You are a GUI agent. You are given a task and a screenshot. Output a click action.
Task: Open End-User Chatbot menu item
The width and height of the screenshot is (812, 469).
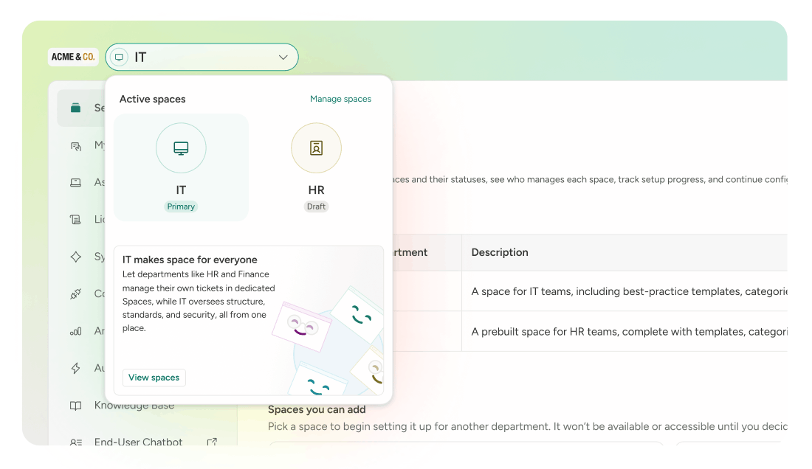click(x=138, y=442)
